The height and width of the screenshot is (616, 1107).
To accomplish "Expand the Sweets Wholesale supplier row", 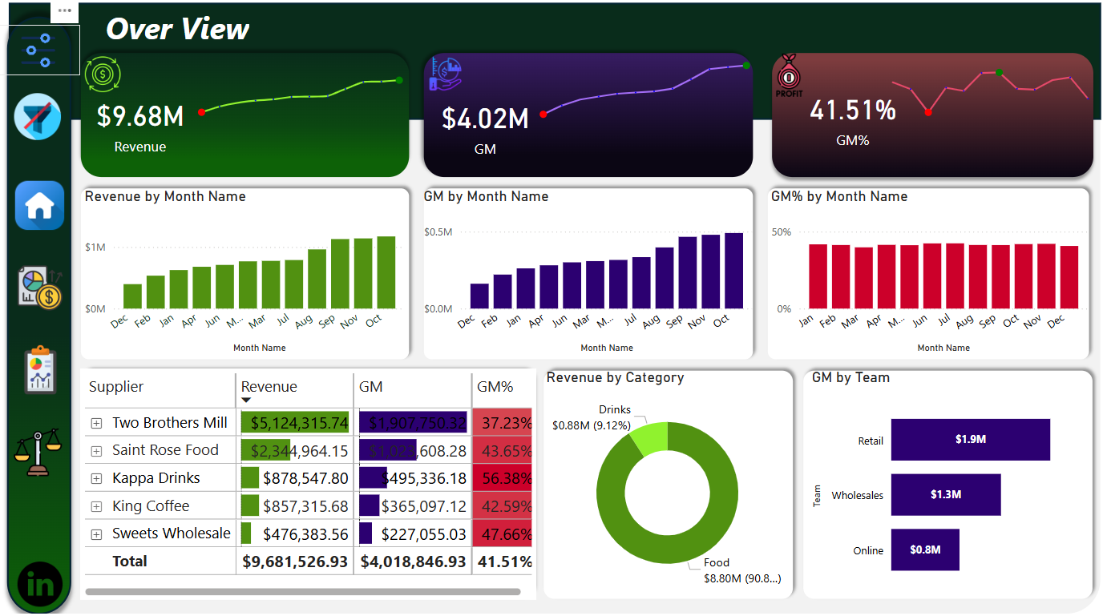I will (96, 534).
